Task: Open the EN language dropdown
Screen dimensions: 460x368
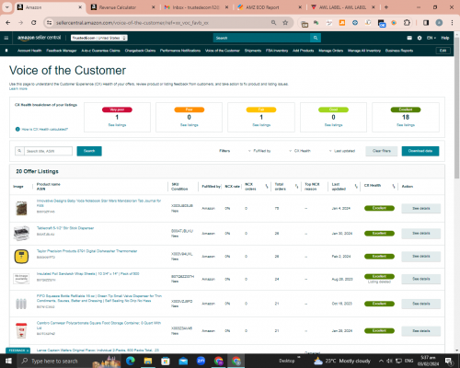Action: tap(431, 38)
